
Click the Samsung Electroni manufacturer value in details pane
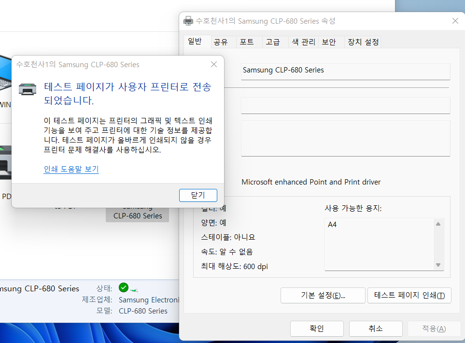pos(149,300)
